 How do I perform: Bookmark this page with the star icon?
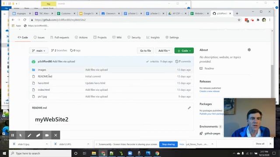click(x=239, y=20)
